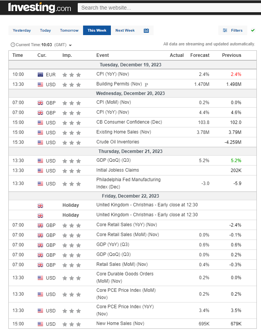This screenshot has width=261, height=333.
Task: Select the Today tab
Action: tap(45, 31)
